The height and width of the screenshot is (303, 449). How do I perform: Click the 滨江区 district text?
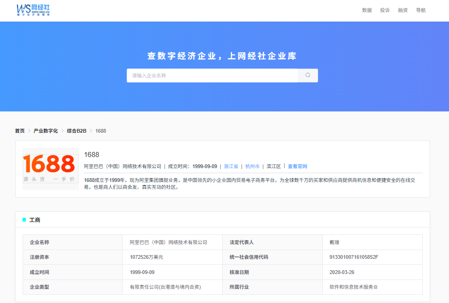click(x=273, y=166)
